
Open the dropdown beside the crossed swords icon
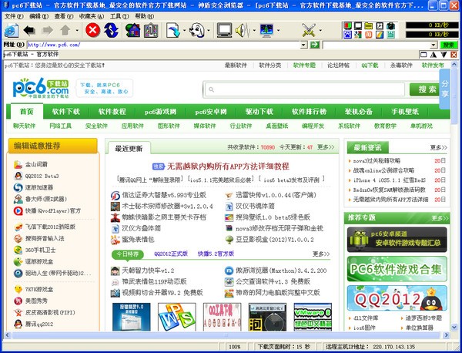point(320,30)
